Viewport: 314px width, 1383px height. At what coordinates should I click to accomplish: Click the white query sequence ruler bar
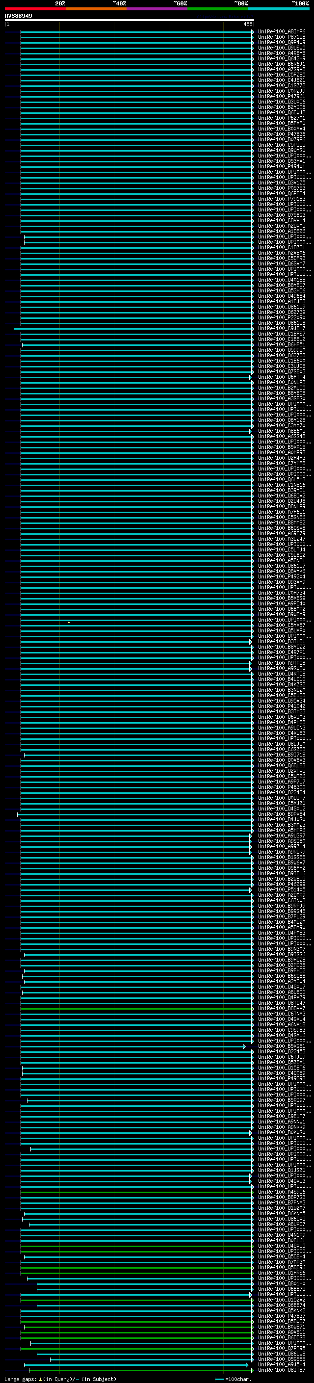pyautogui.click(x=129, y=20)
